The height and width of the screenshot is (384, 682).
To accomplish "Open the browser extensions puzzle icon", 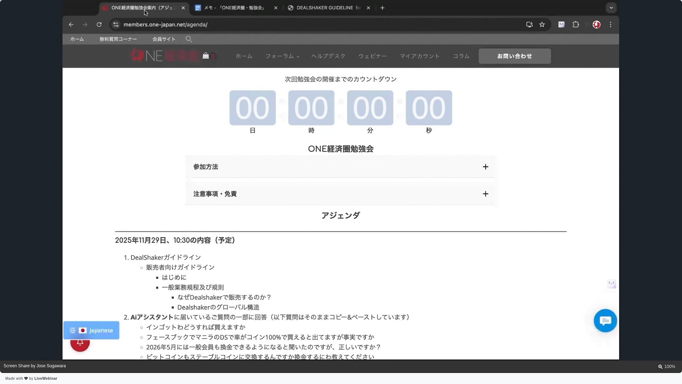I will (575, 25).
